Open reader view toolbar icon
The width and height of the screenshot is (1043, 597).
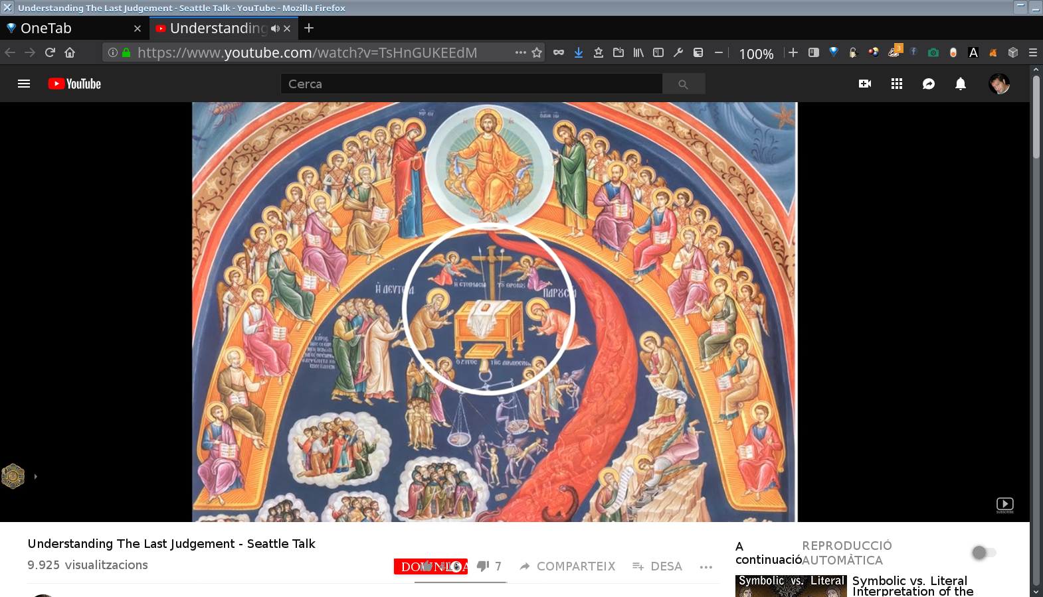coord(814,52)
